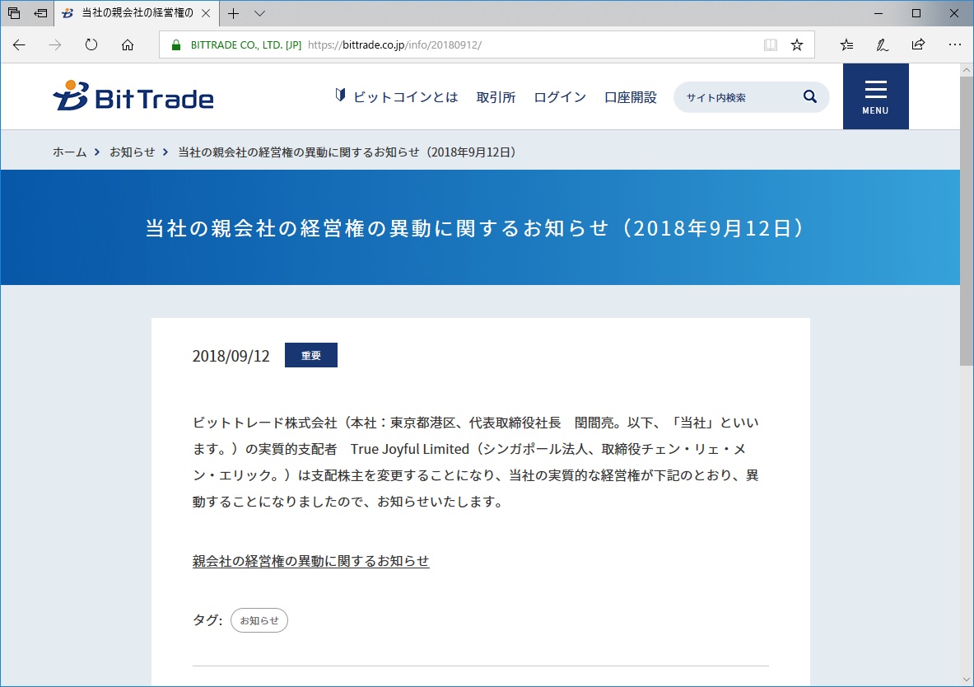Refresh the page with the reload icon

[x=91, y=44]
